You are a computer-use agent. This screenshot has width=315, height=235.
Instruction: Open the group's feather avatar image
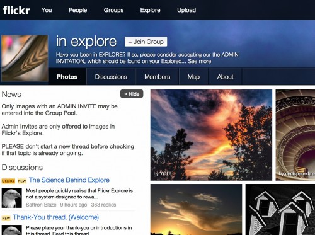pos(25,58)
